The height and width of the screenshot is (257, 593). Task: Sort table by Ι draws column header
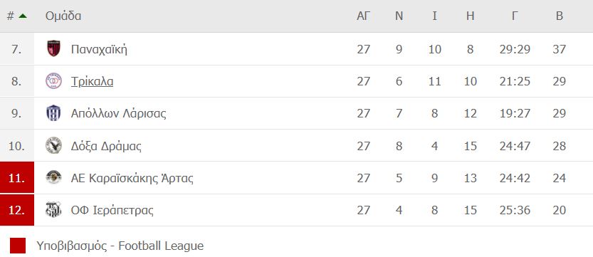point(434,16)
